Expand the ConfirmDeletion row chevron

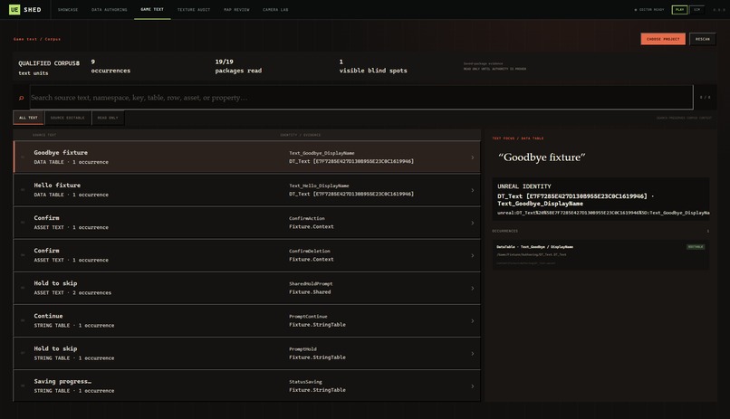coord(472,255)
